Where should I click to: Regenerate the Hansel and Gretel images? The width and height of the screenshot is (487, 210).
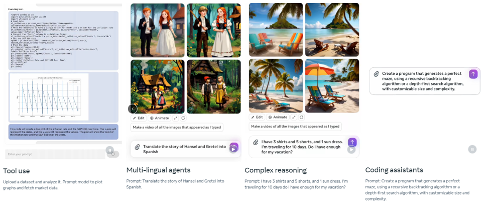click(183, 118)
